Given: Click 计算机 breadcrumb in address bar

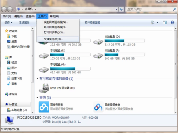Looking at the screenshot, I should 29,9.
